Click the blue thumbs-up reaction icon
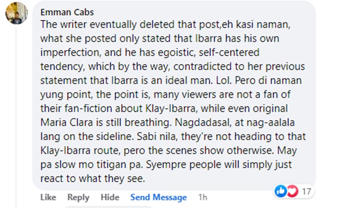This screenshot has width=340, height=208. 281,191
